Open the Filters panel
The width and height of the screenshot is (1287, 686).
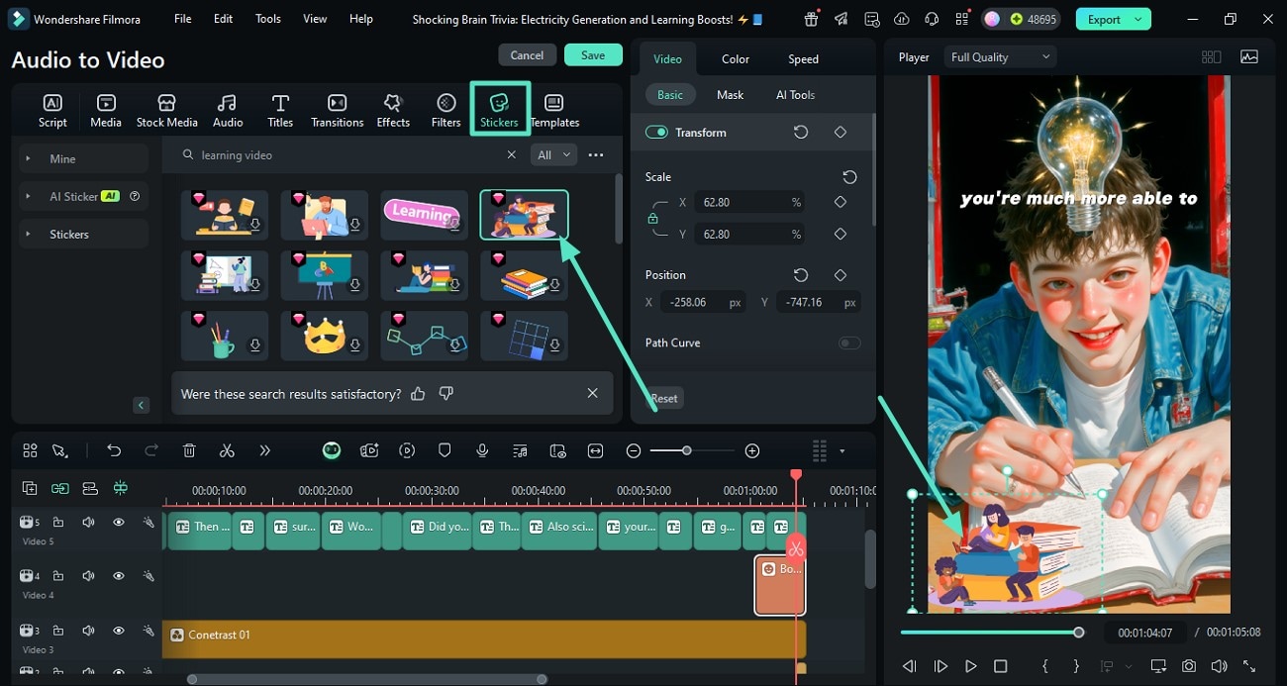446,110
